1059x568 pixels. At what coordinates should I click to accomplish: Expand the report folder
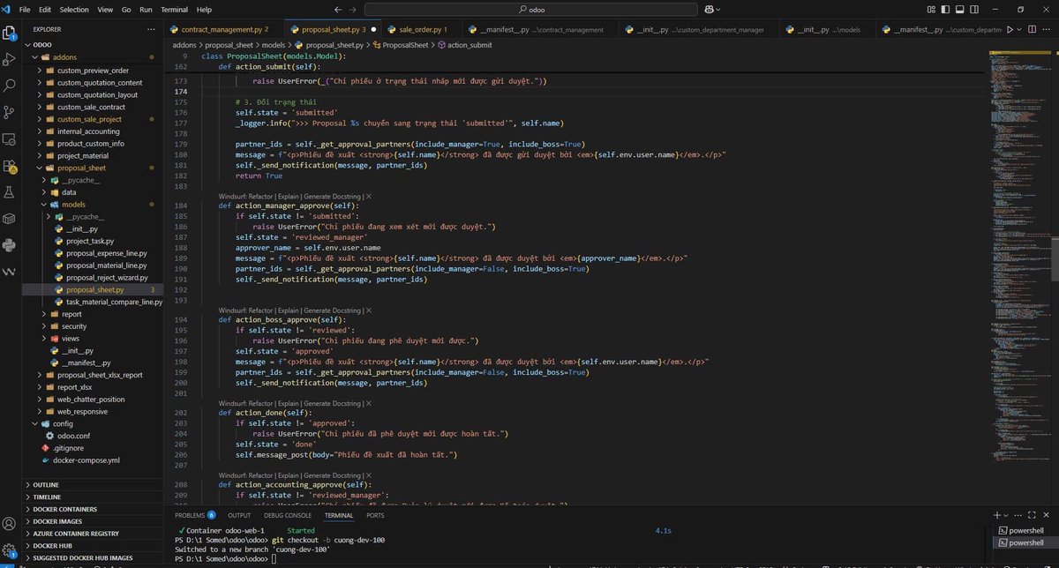point(46,314)
